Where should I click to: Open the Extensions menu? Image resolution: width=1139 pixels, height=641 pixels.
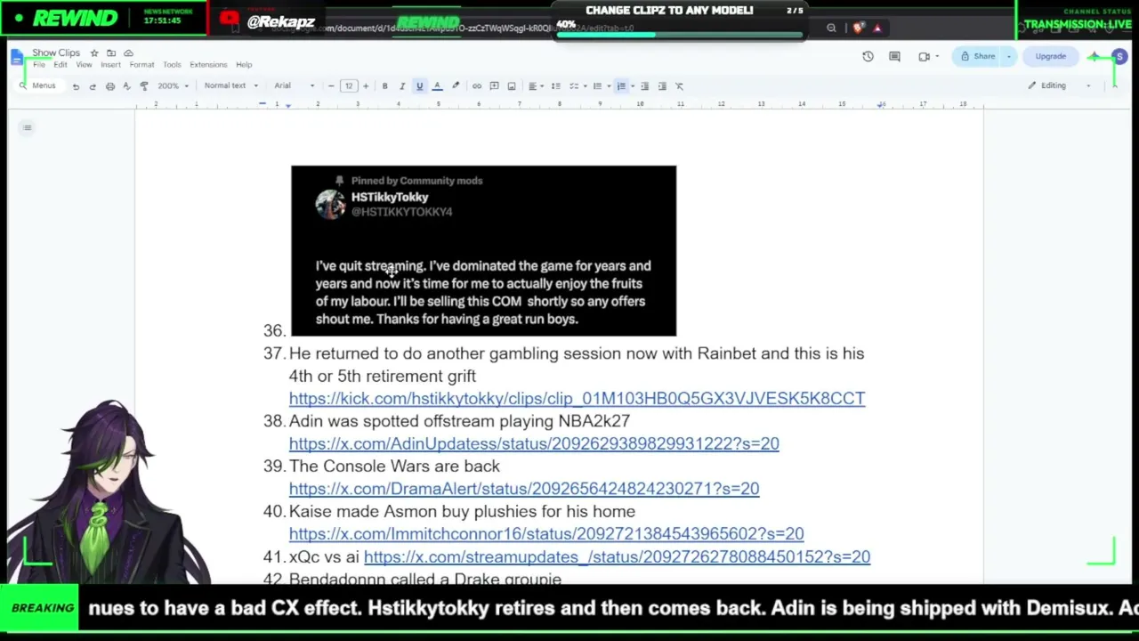click(x=208, y=65)
